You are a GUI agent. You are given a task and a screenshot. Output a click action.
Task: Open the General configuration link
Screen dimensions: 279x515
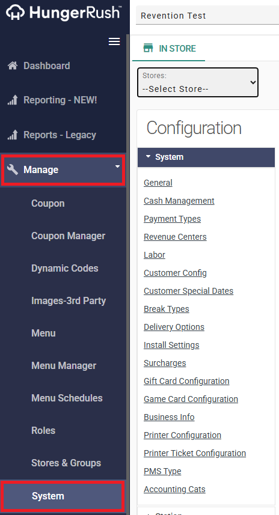click(x=158, y=183)
